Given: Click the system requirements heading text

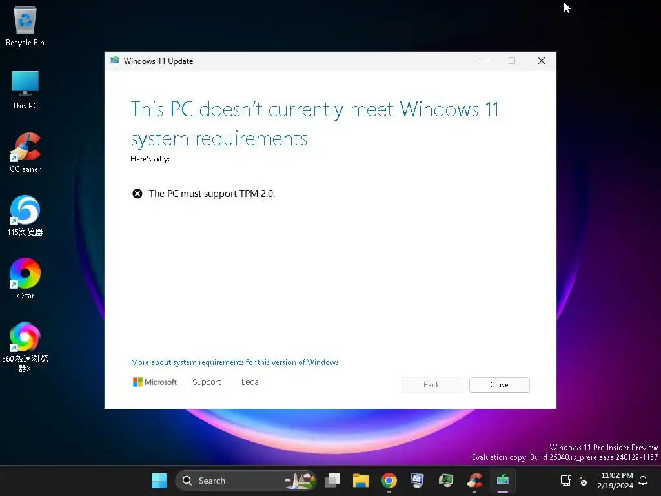Looking at the screenshot, I should click(x=314, y=124).
